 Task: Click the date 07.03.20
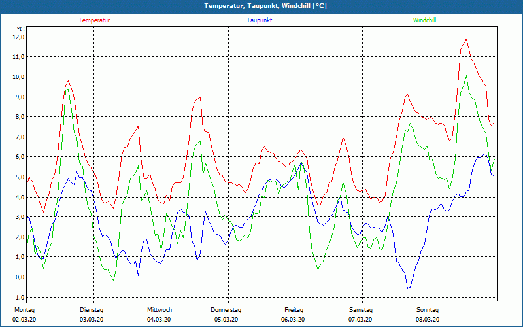click(x=360, y=320)
